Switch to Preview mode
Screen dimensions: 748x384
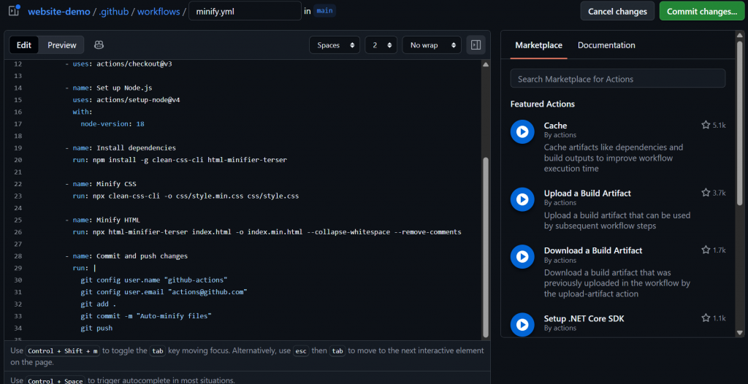coord(62,45)
